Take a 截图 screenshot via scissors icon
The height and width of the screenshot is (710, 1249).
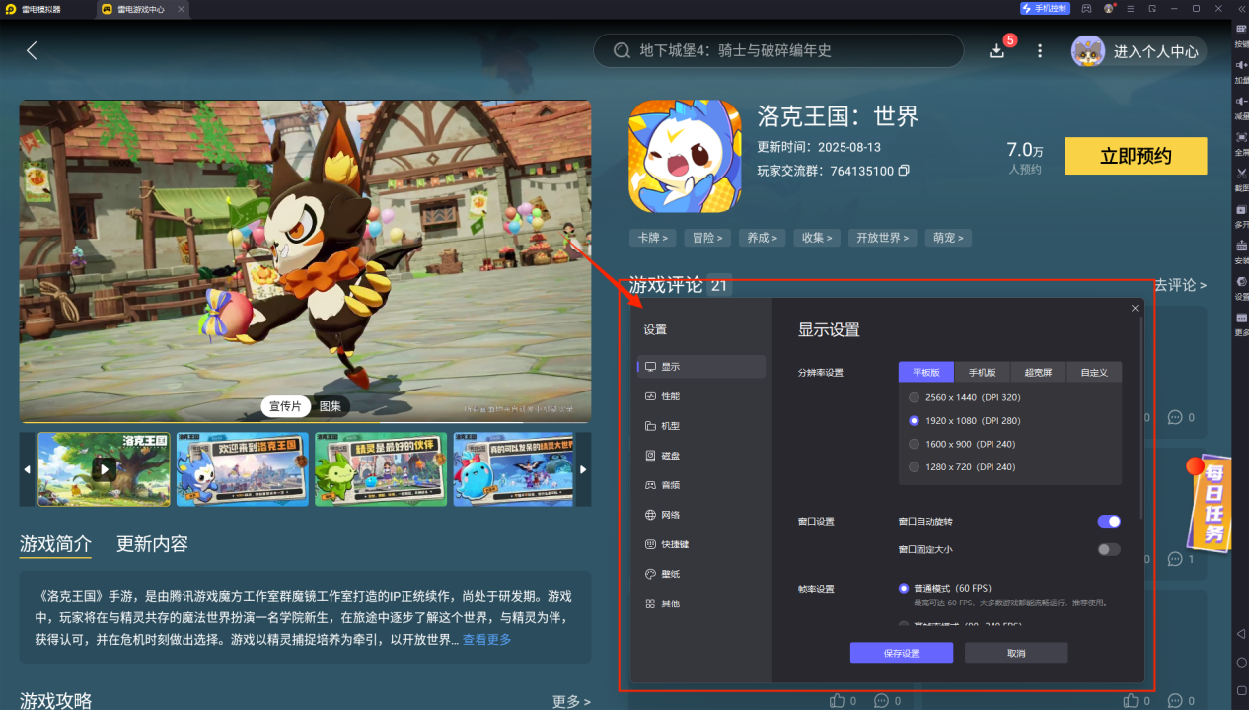[x=1241, y=178]
